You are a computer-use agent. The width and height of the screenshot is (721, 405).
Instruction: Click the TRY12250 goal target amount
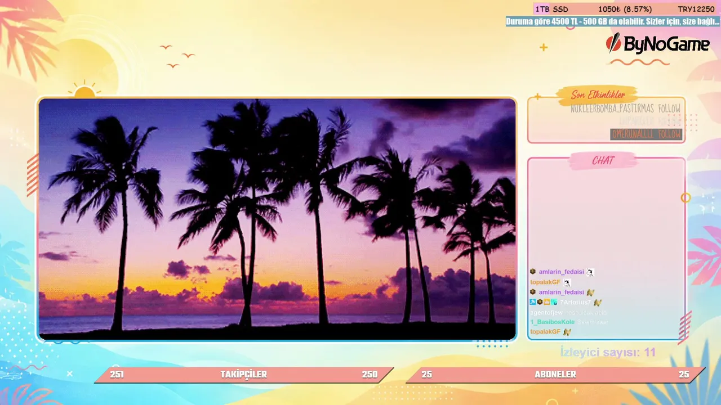[x=696, y=9]
